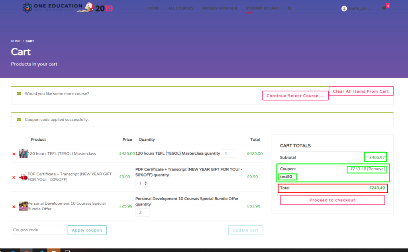Open the 120 hours TEFL Masterclass thumbnail

tap(23, 154)
